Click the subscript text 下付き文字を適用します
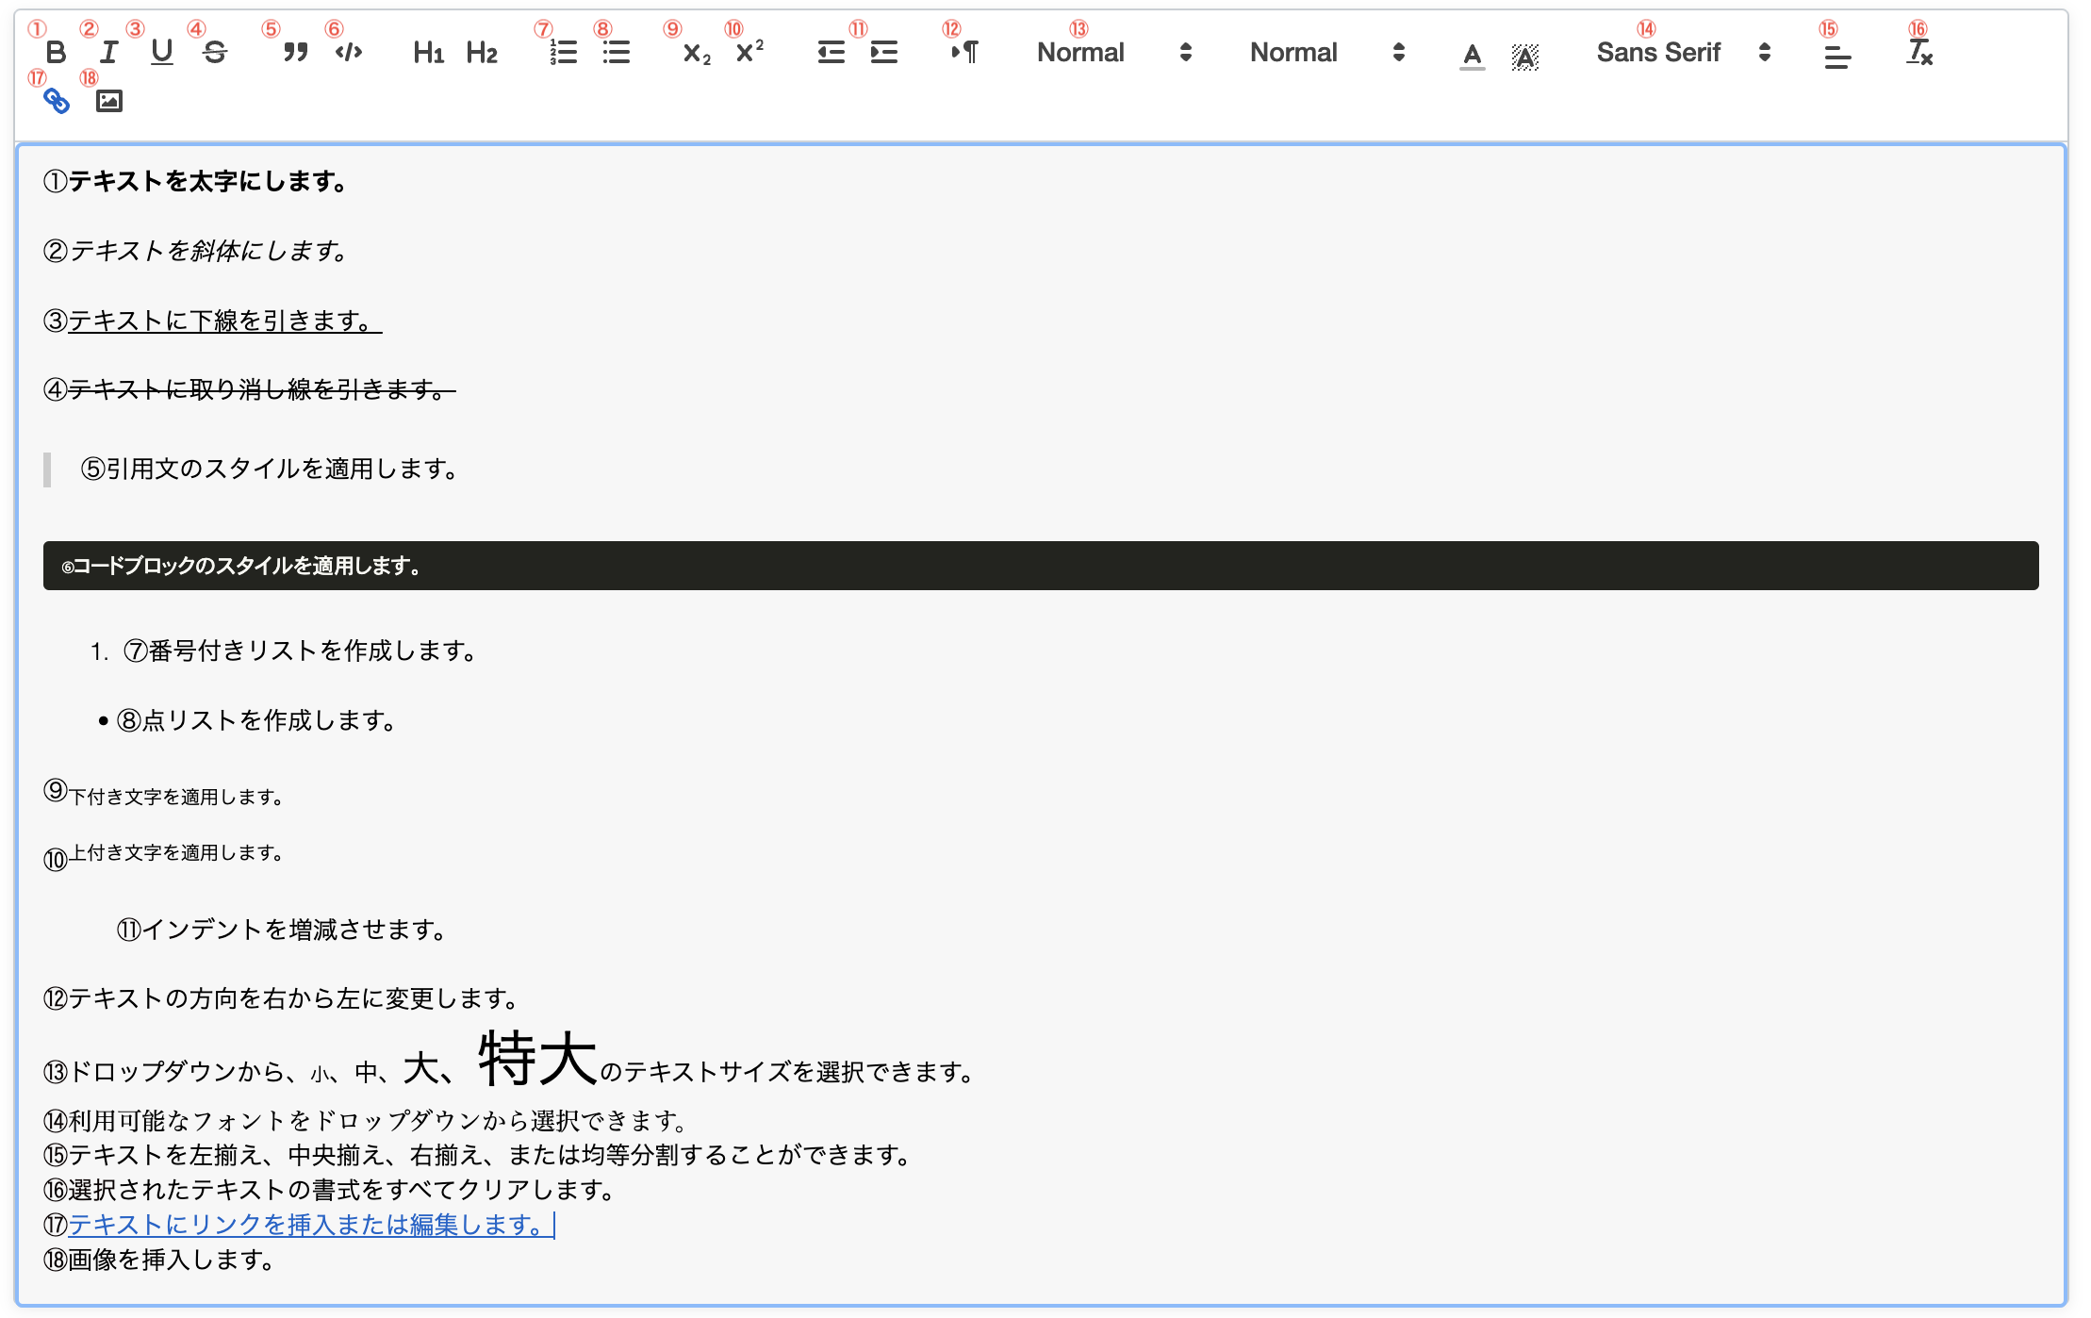The height and width of the screenshot is (1318, 2091). tap(176, 797)
